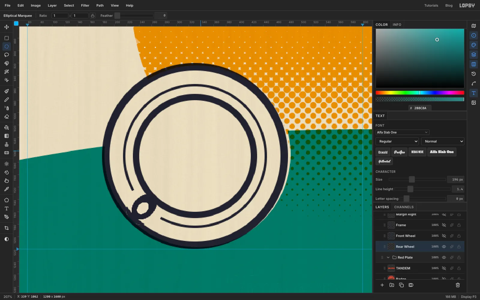Toggle lock on Rear Wheel layer
The width and height of the screenshot is (480, 300).
pos(459,247)
